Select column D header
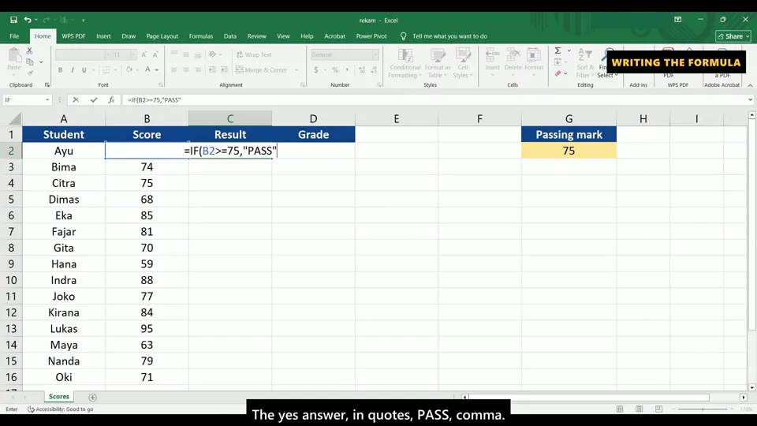The image size is (757, 426). 313,119
